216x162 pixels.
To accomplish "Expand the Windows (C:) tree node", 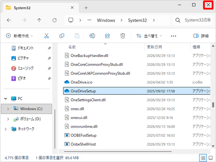I will 8,109.
